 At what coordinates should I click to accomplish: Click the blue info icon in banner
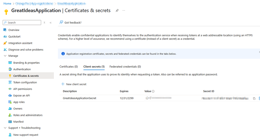(x=63, y=54)
